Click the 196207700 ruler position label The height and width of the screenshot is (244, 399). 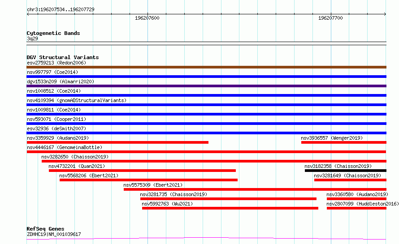tap(330, 18)
